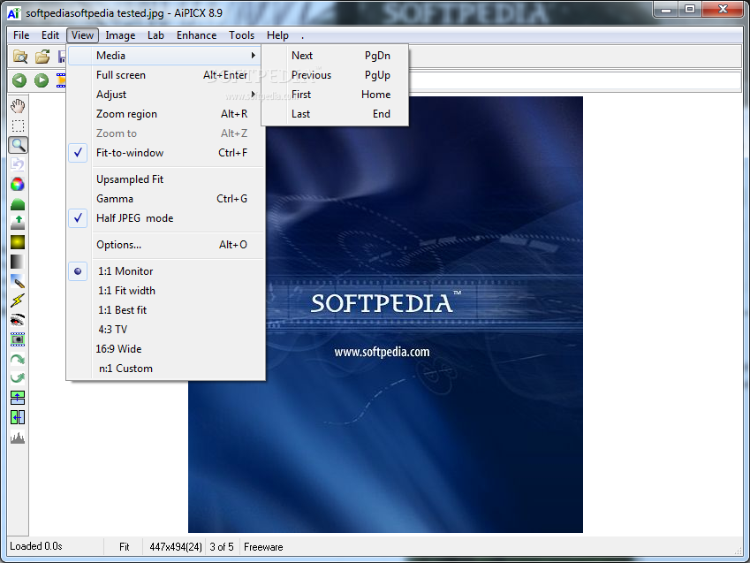The height and width of the screenshot is (563, 750).
Task: Open the color wheel adjustment tool
Action: (18, 185)
